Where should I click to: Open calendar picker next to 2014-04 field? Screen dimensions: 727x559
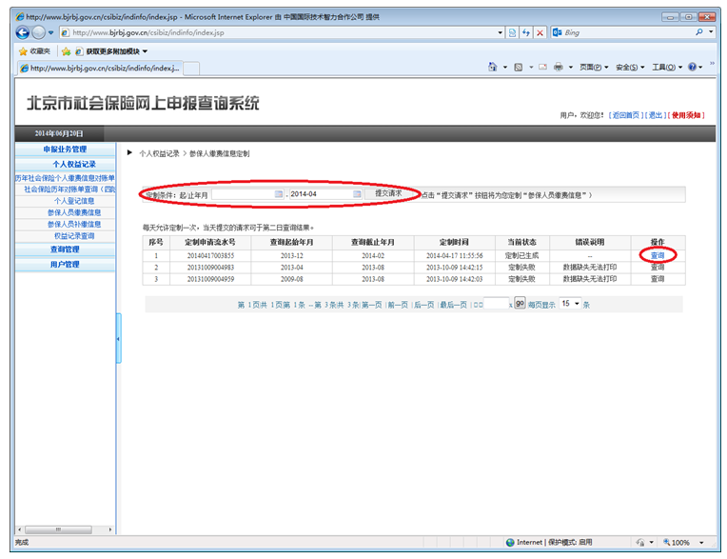(358, 194)
